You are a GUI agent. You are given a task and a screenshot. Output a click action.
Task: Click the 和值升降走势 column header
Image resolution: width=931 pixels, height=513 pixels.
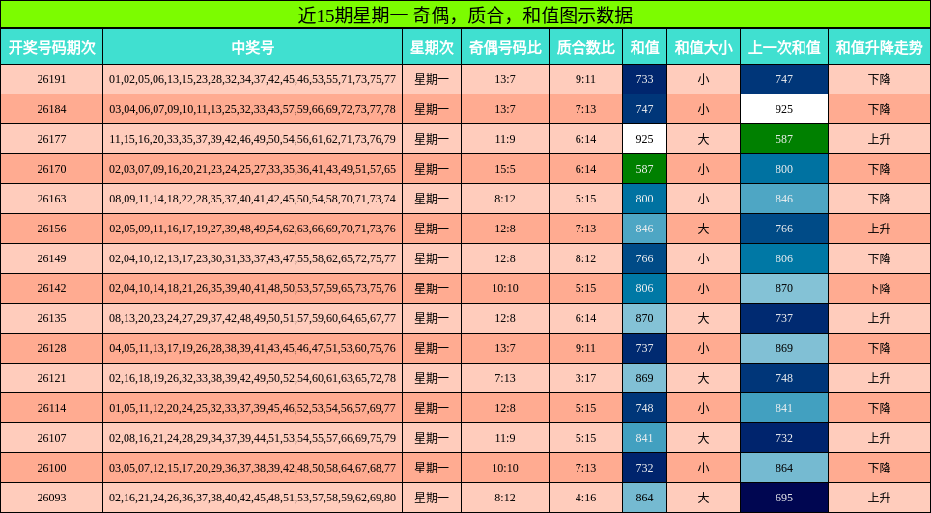coord(880,47)
